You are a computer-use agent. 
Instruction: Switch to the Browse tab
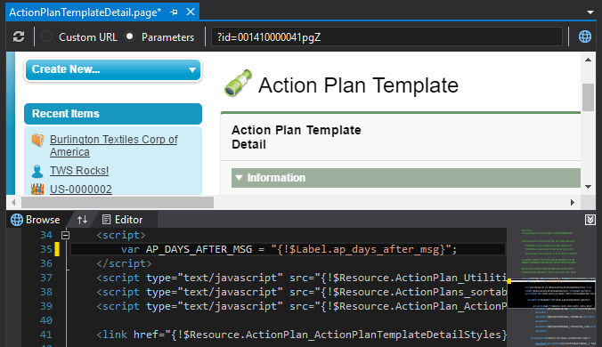36,220
